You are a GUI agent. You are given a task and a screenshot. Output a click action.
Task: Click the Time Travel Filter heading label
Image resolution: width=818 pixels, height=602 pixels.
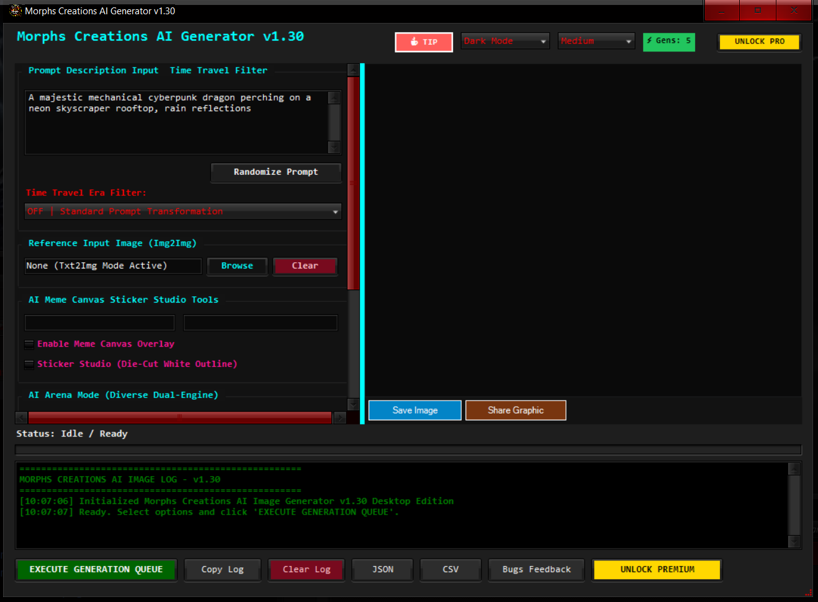[218, 71]
